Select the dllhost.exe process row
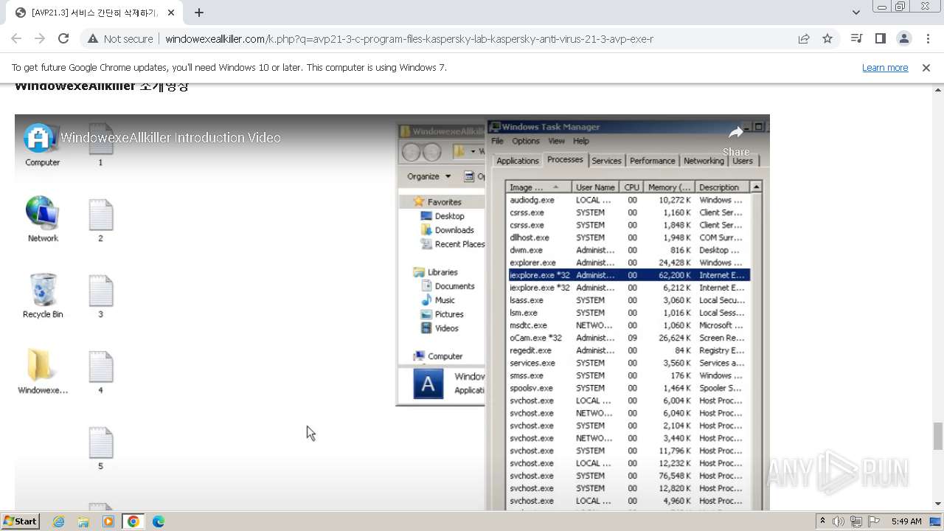The width and height of the screenshot is (944, 531). [628, 237]
